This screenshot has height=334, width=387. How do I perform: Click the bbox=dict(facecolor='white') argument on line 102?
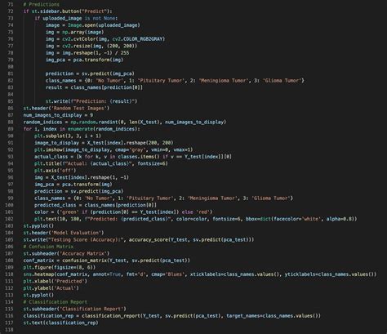pos(300,219)
